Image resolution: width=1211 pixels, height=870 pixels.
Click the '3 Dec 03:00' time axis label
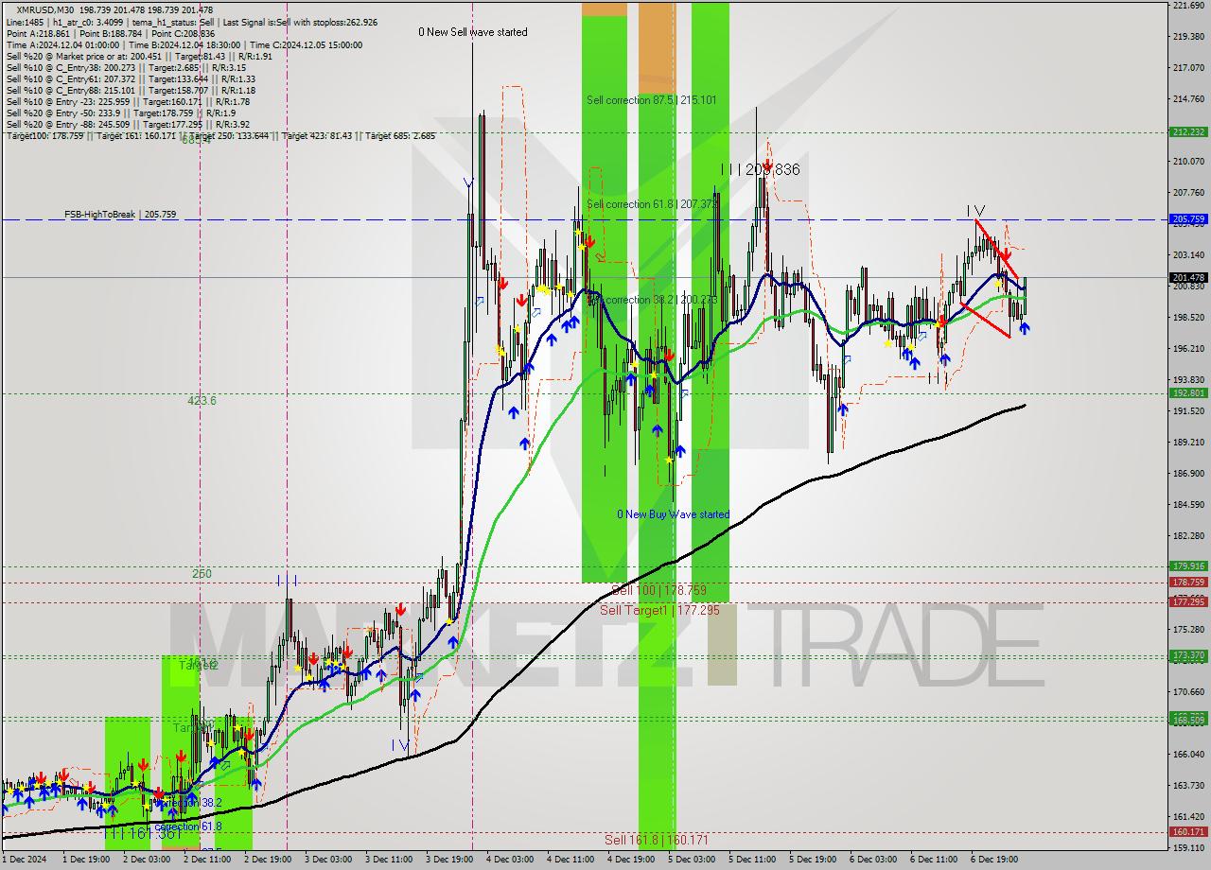(328, 860)
